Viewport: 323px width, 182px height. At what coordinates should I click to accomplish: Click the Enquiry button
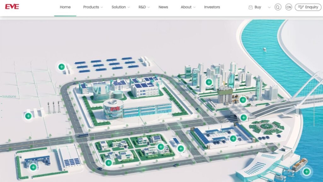(x=308, y=7)
